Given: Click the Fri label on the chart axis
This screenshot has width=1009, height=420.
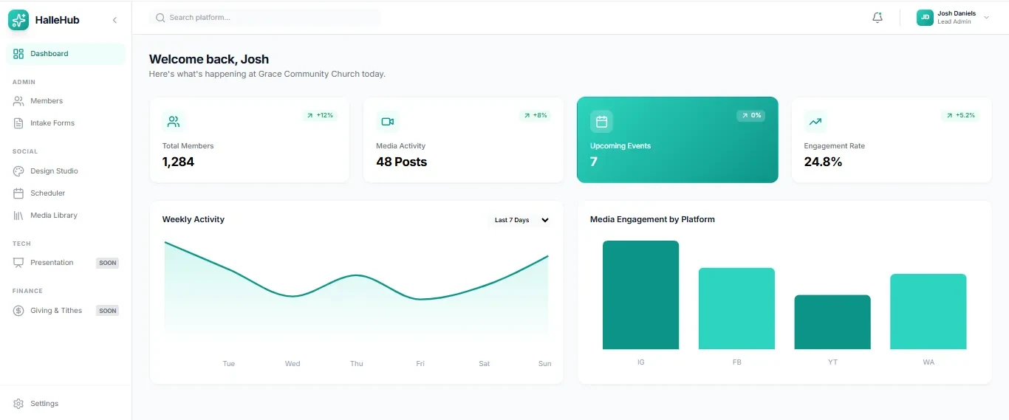Looking at the screenshot, I should (420, 364).
